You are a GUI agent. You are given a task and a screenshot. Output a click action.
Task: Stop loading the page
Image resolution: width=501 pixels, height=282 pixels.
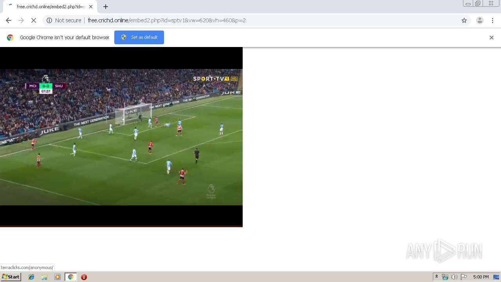coord(34,20)
